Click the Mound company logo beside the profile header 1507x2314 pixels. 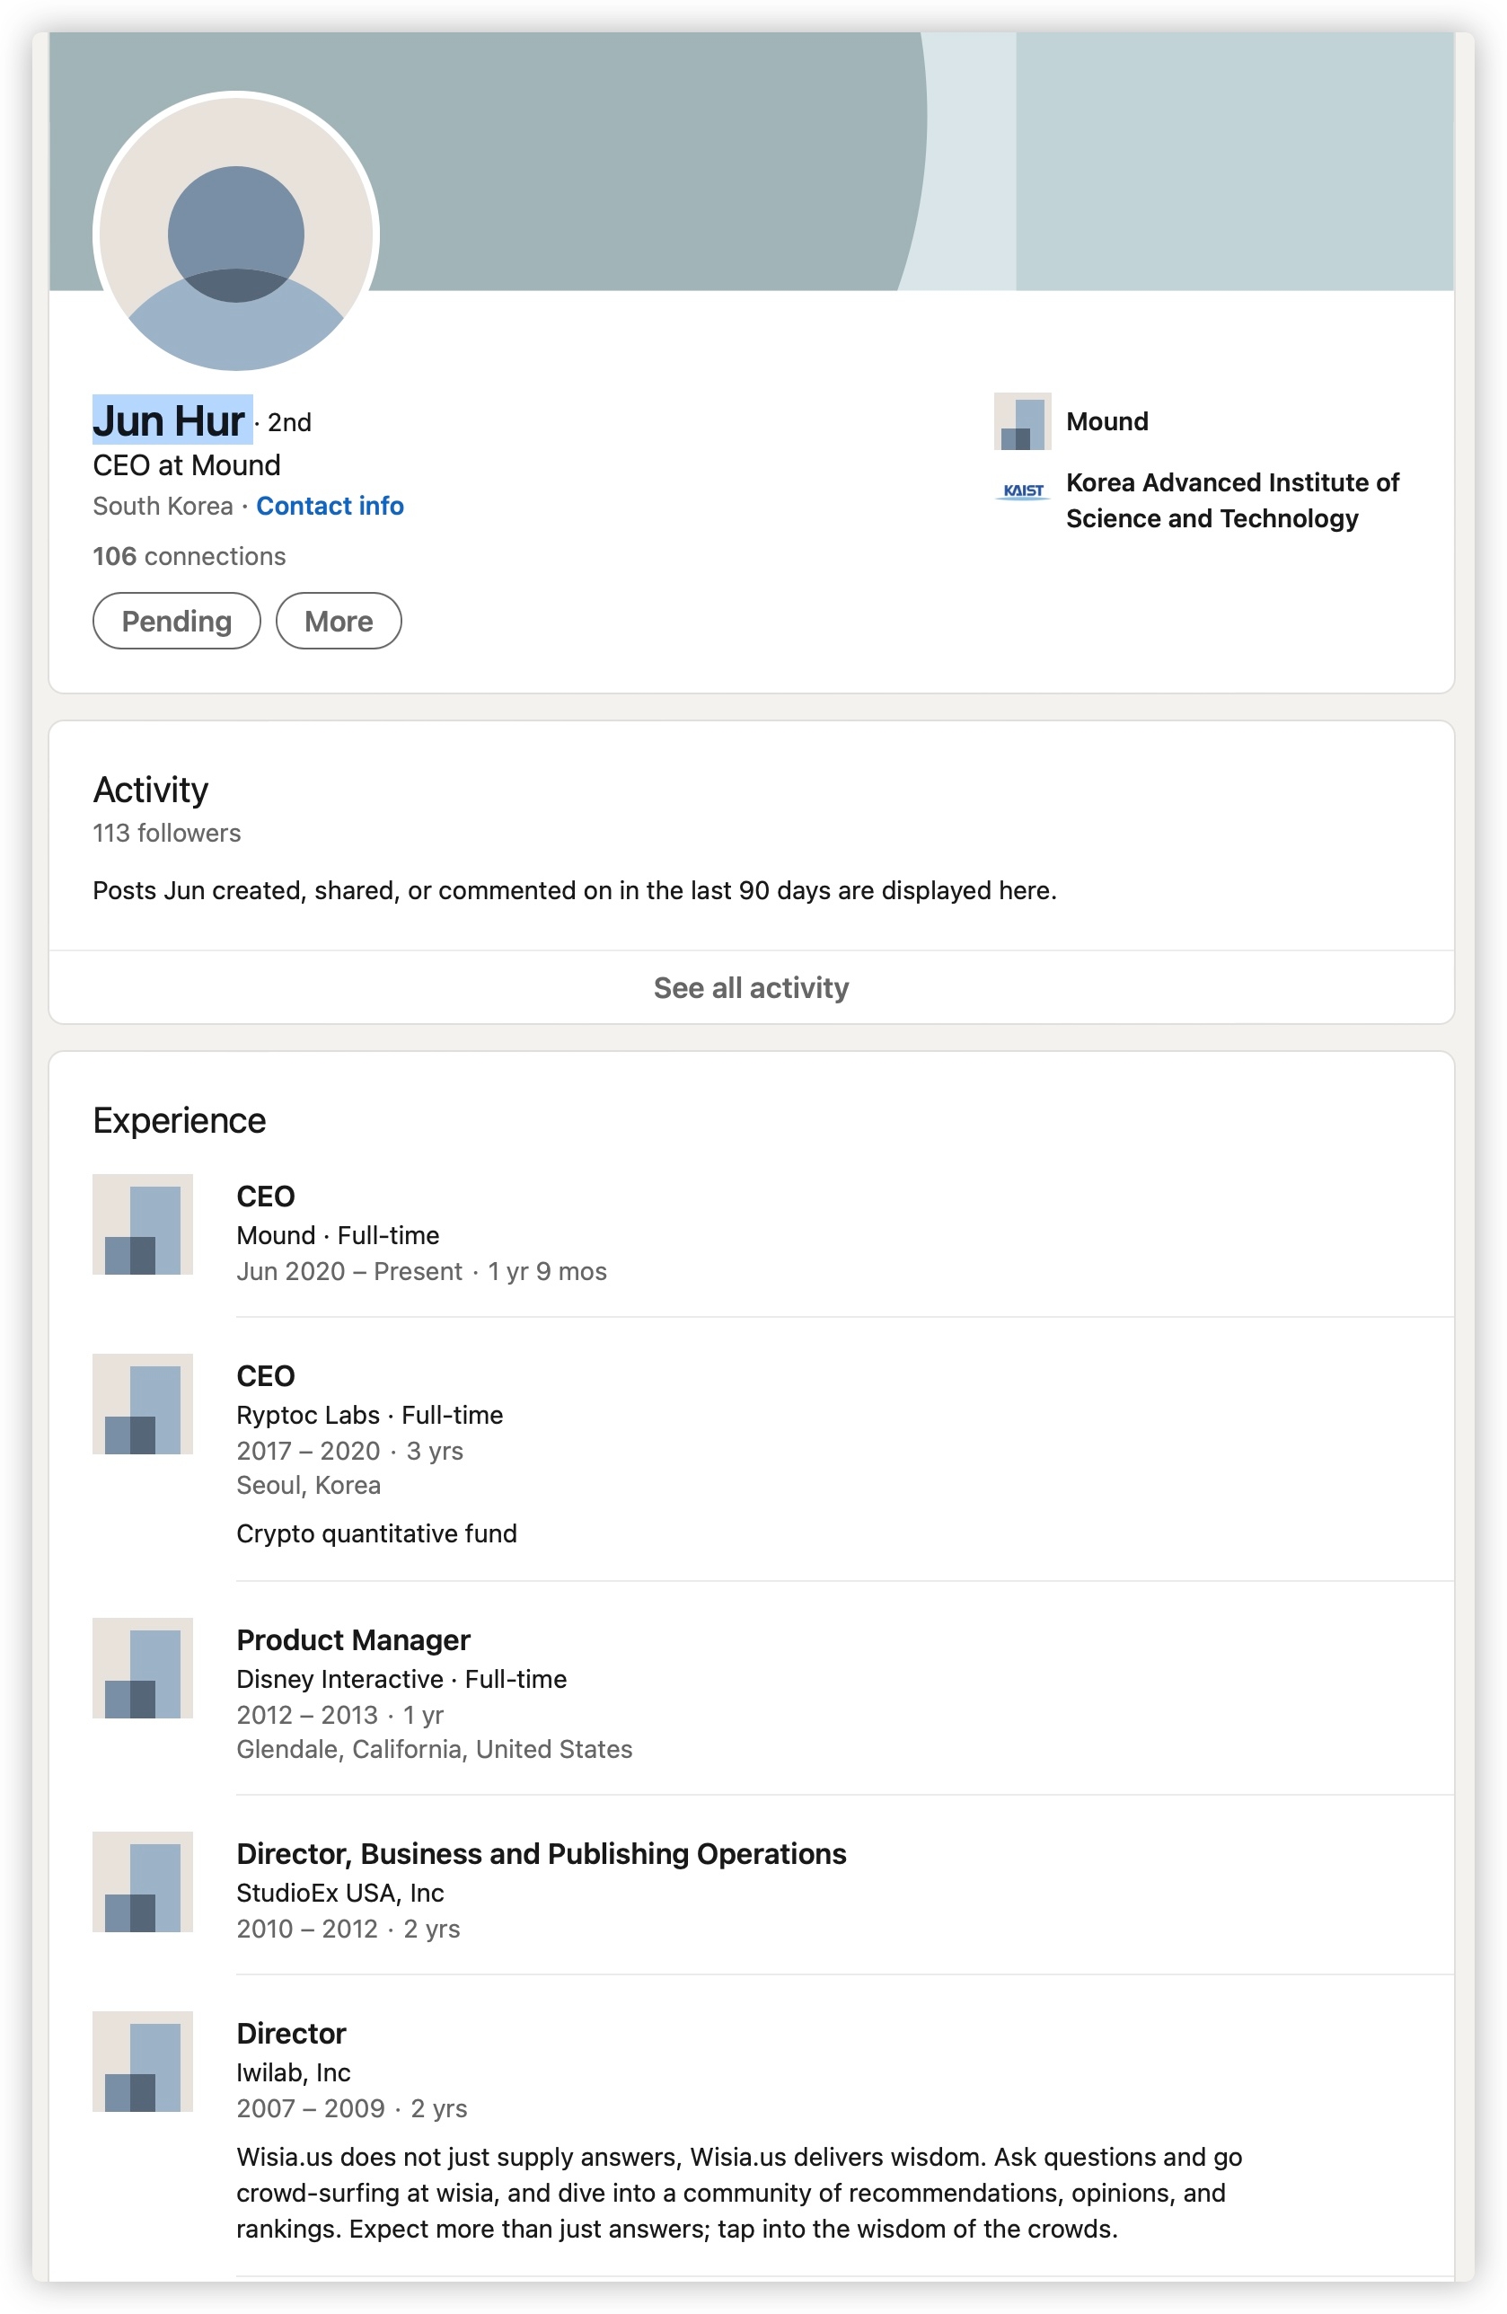[x=1023, y=422]
